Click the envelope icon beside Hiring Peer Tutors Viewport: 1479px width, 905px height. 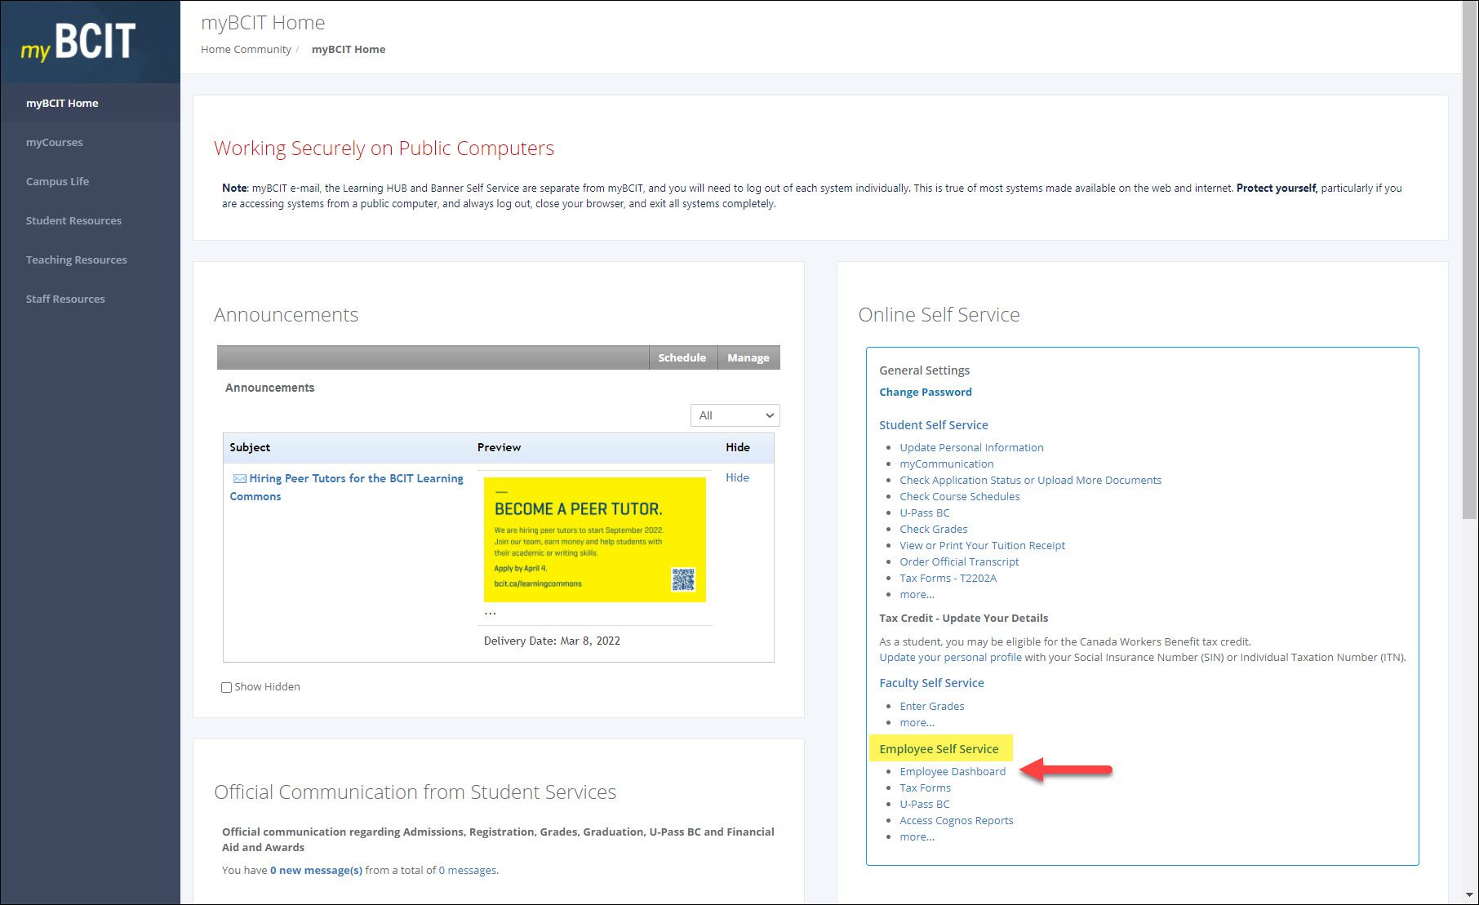pos(239,478)
